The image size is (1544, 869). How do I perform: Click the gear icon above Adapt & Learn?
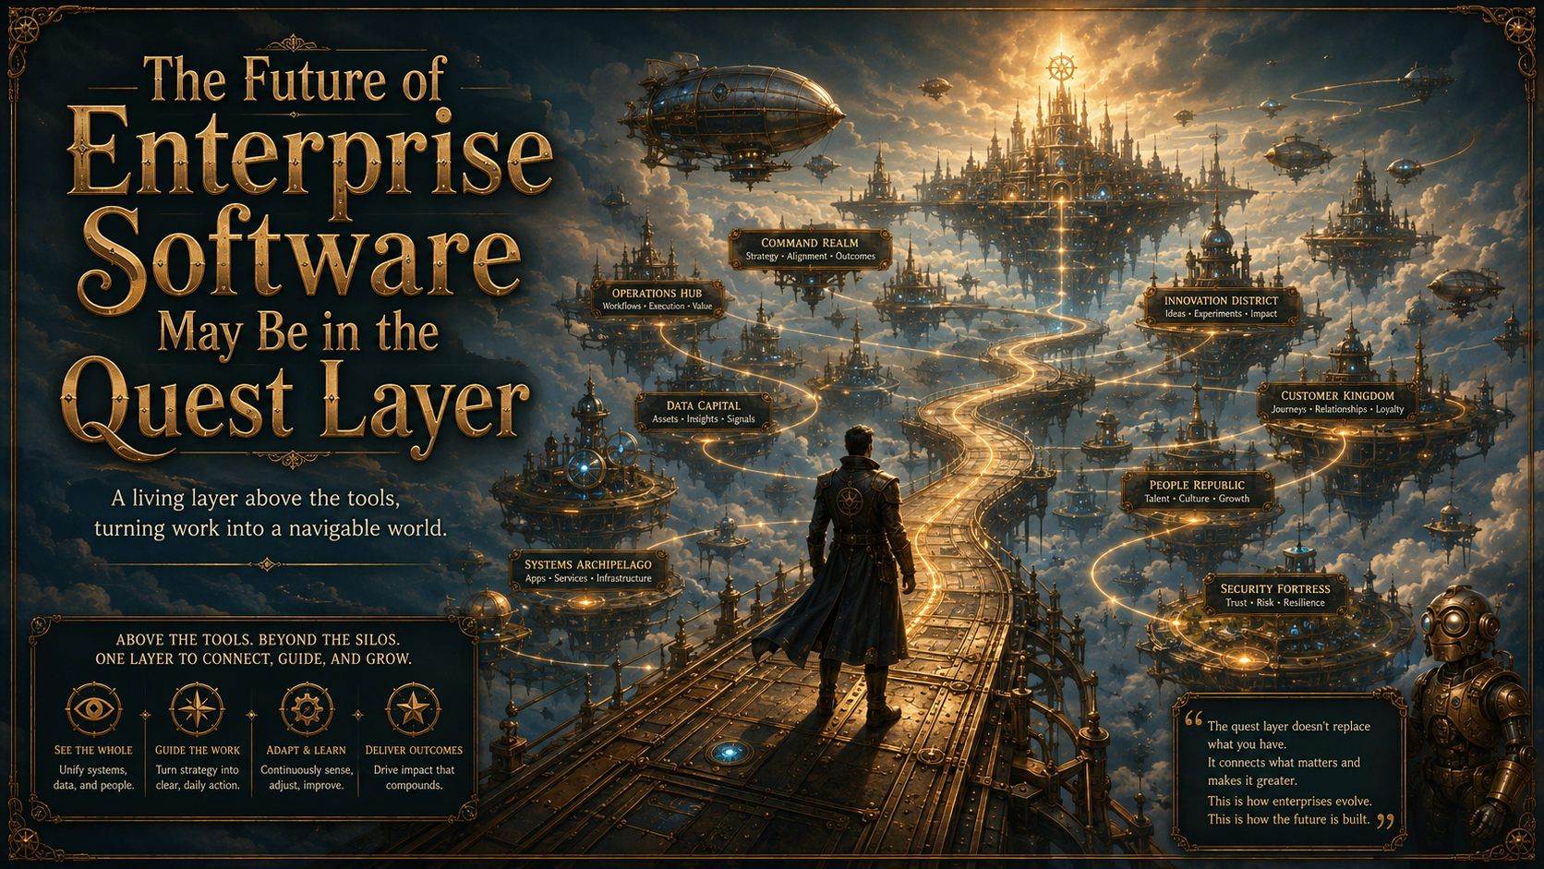pos(306,709)
